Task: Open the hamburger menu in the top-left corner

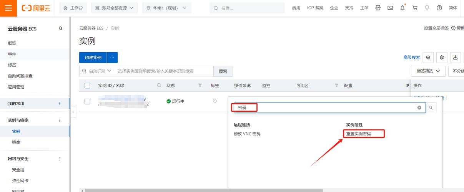Action: point(8,8)
